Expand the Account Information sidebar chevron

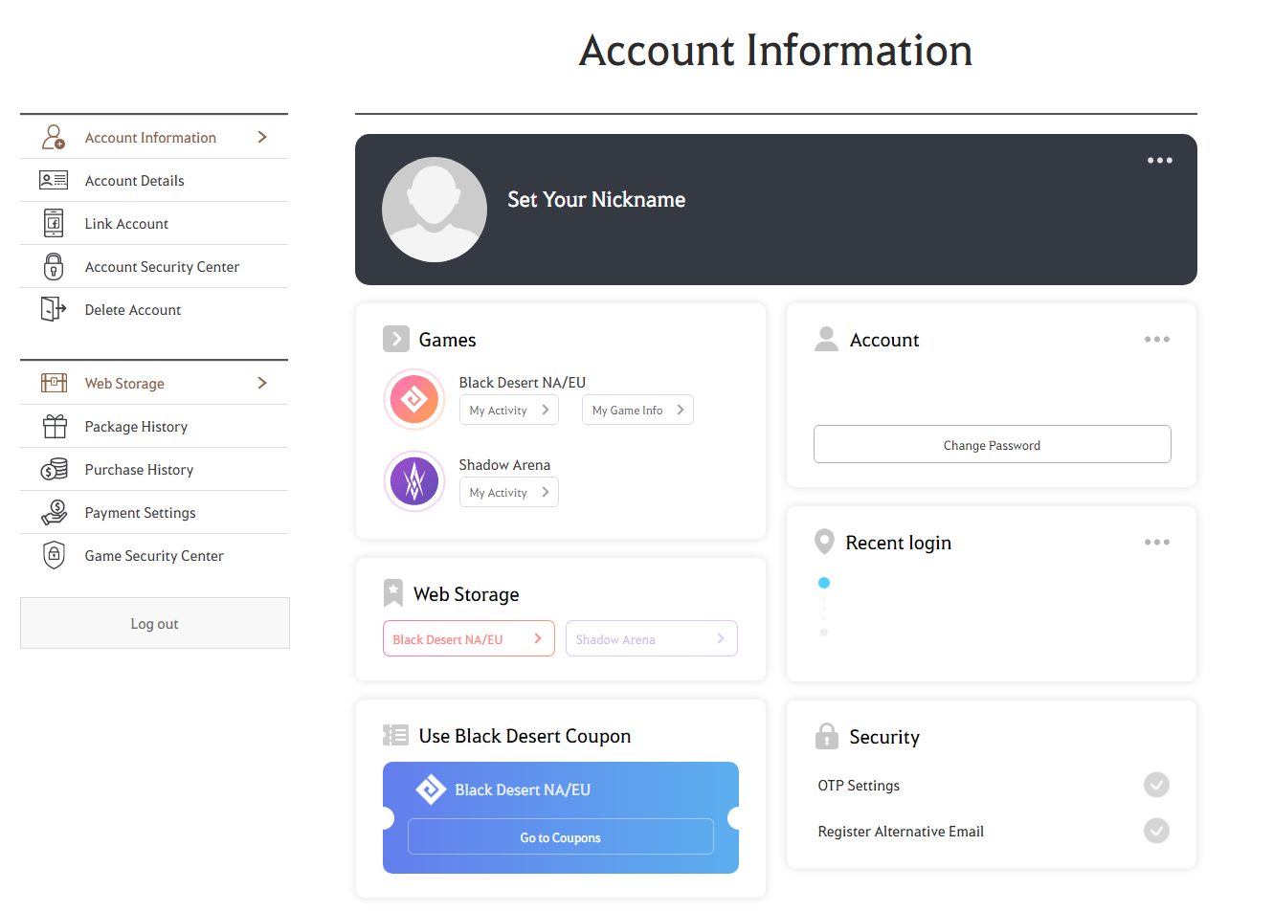point(262,137)
